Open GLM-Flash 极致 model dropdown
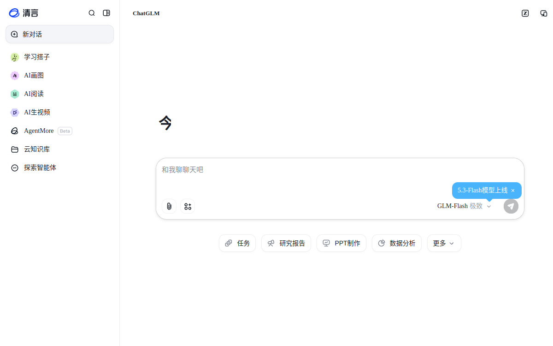 (465, 206)
